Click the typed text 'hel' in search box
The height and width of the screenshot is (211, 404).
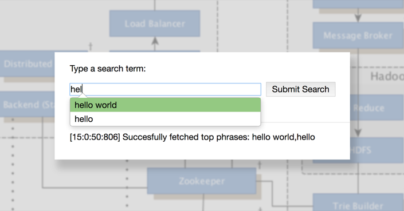click(76, 89)
